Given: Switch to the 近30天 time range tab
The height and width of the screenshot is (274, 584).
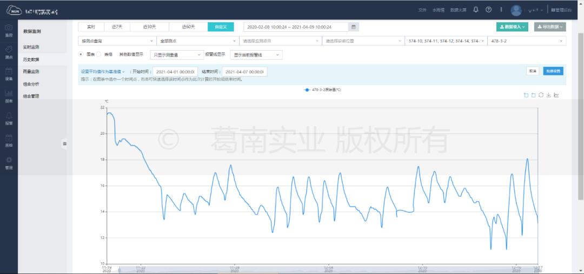Looking at the screenshot, I should point(149,26).
